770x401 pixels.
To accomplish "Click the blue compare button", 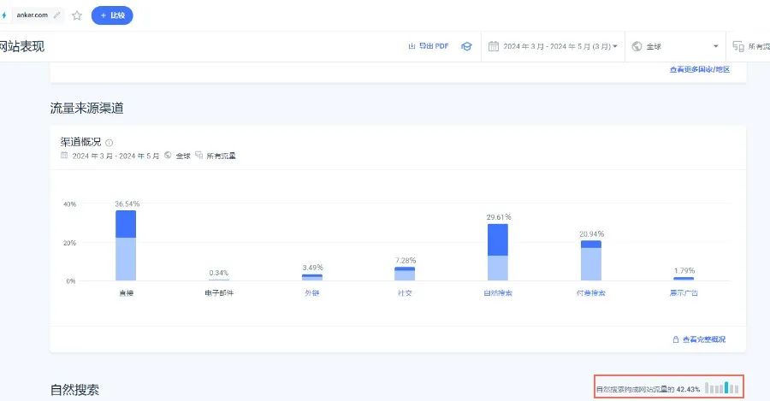I will [112, 15].
